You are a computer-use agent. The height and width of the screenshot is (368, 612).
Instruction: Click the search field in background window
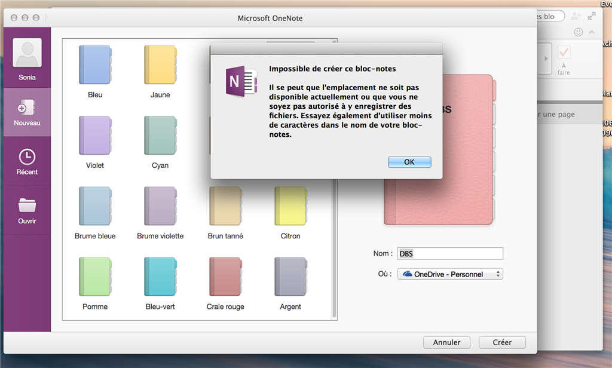click(x=550, y=16)
